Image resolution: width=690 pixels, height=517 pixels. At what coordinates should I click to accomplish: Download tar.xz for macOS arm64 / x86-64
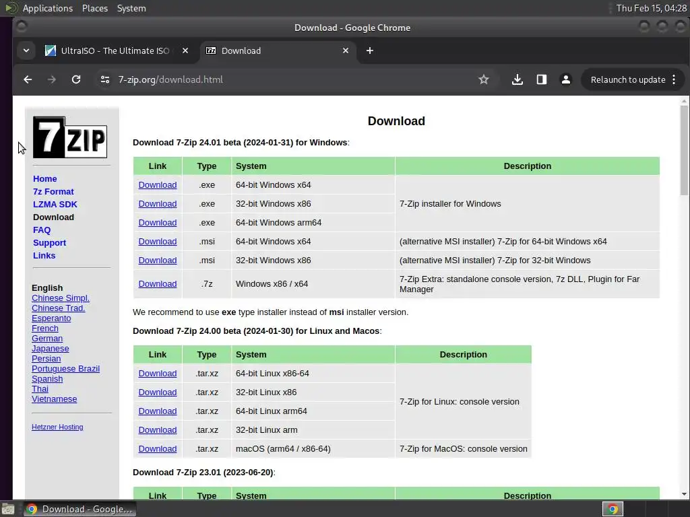pyautogui.click(x=158, y=449)
